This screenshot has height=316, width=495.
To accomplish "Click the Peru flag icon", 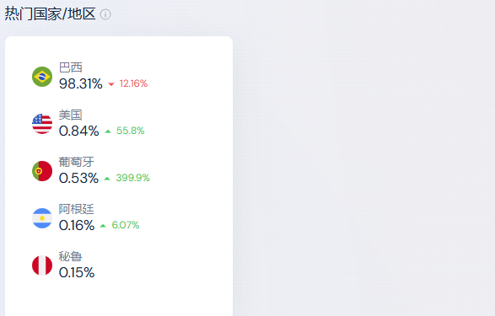I will pos(42,265).
